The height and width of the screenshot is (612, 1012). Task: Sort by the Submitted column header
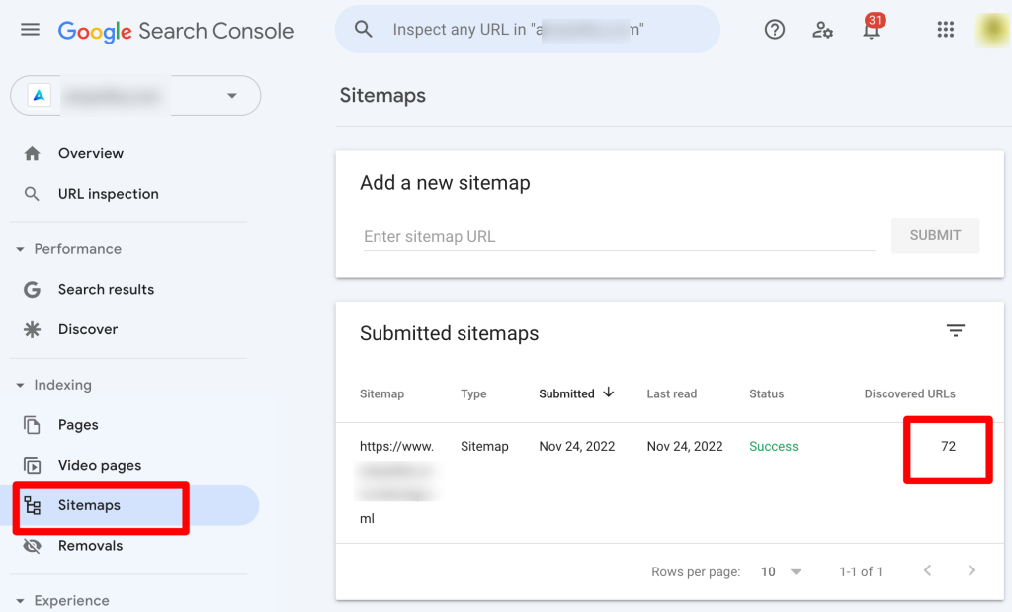pos(566,393)
